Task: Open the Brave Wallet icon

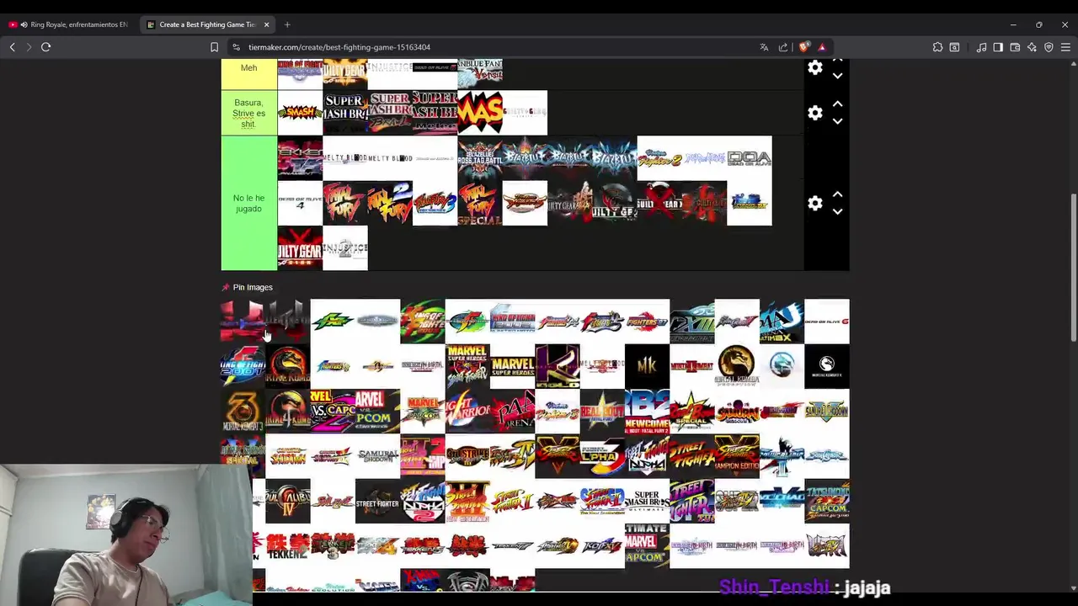Action: pos(1015,47)
